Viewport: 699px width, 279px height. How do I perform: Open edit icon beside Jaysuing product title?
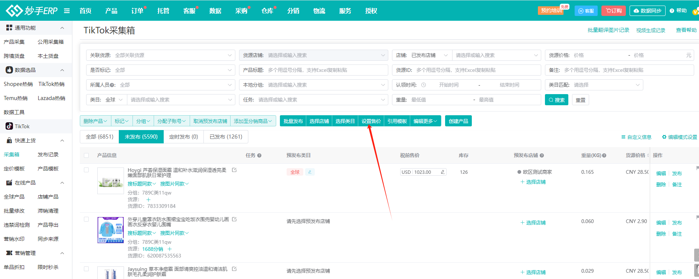point(234,269)
